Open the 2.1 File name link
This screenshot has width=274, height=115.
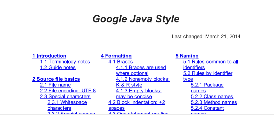tap(55, 85)
